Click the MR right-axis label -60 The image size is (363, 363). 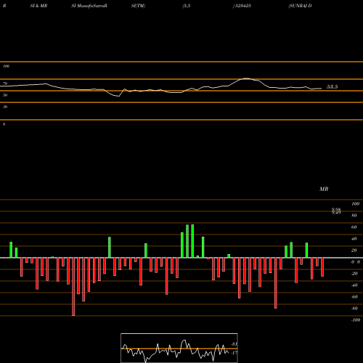(354, 297)
